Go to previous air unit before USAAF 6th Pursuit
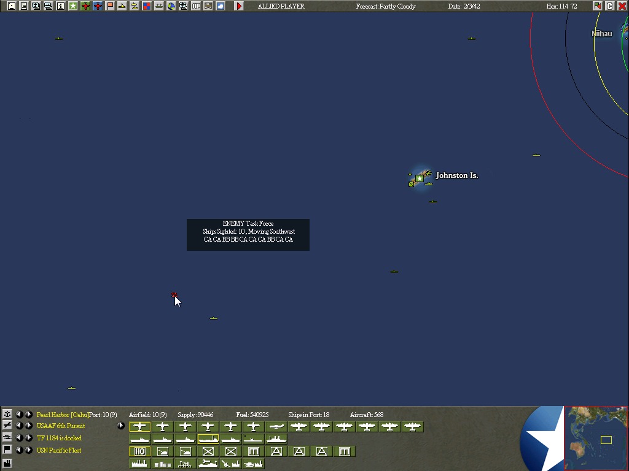This screenshot has height=471, width=629. [19, 426]
